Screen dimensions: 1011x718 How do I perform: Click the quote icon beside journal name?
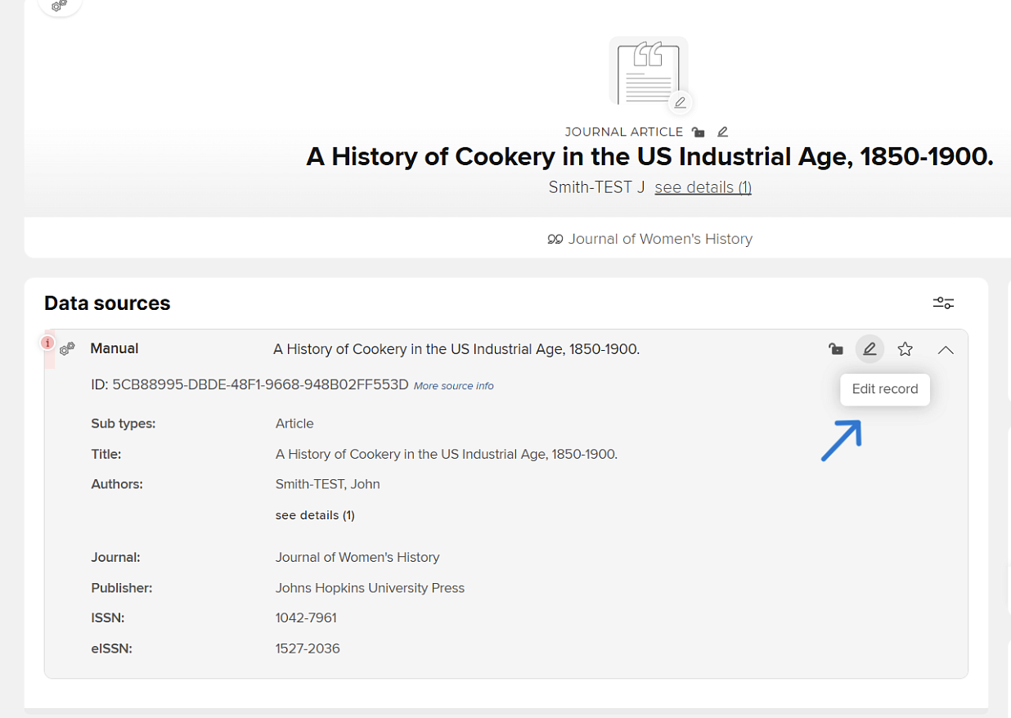pos(555,240)
